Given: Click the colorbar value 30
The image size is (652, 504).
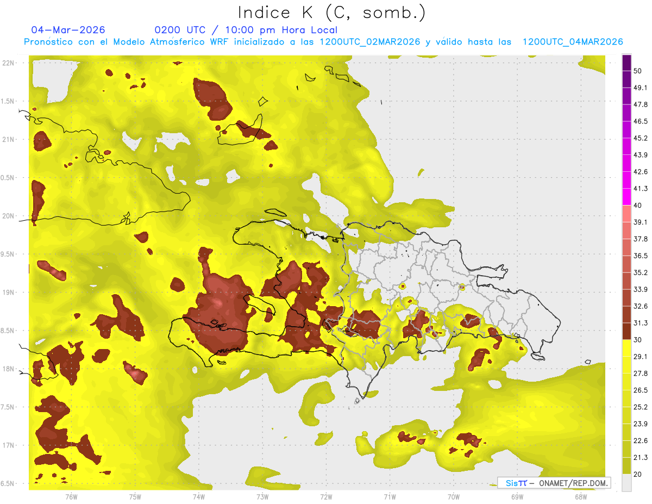Looking at the screenshot, I should pos(638,340).
